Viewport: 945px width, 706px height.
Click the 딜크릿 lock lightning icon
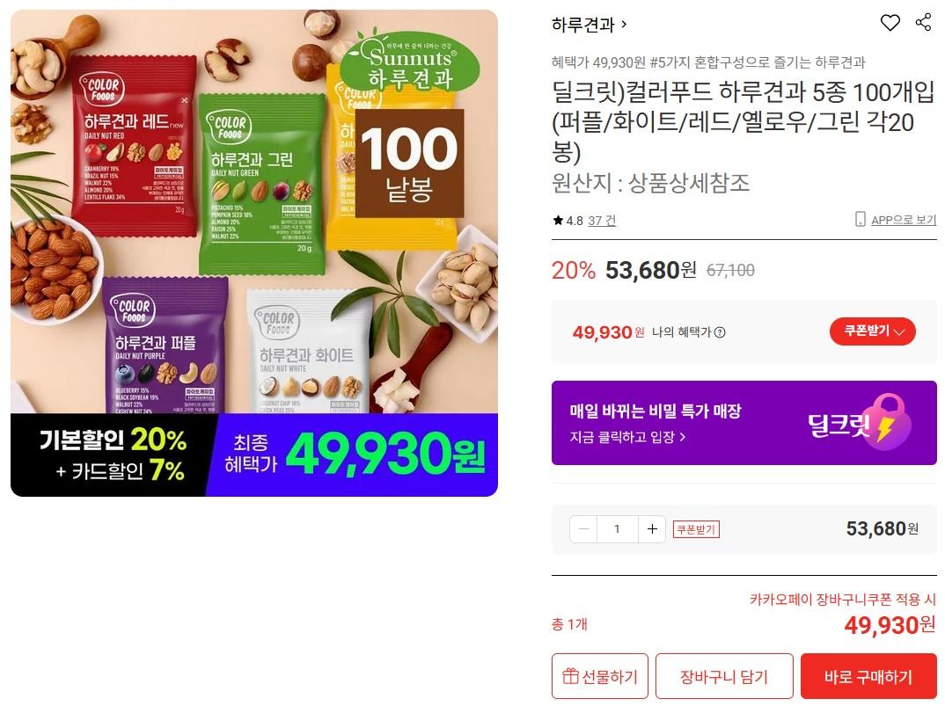(889, 422)
